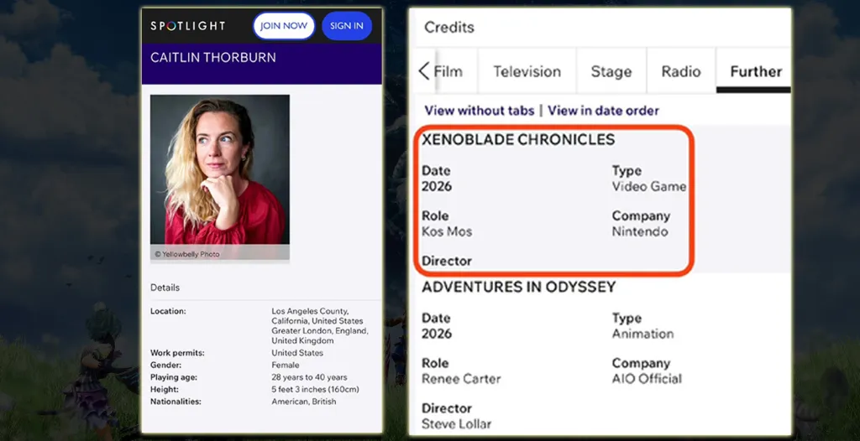Viewport: 860px width, 441px height.
Task: Click the View without tabs link
Action: (x=480, y=111)
